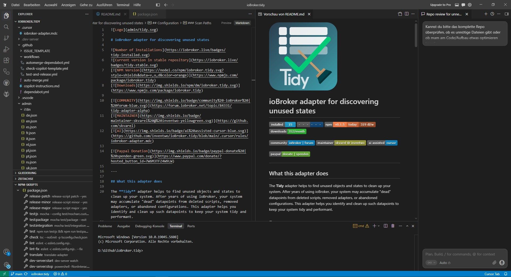The width and height of the screenshot is (511, 277).
Task: Open the agent mode infinity dropdown
Action: (431, 263)
